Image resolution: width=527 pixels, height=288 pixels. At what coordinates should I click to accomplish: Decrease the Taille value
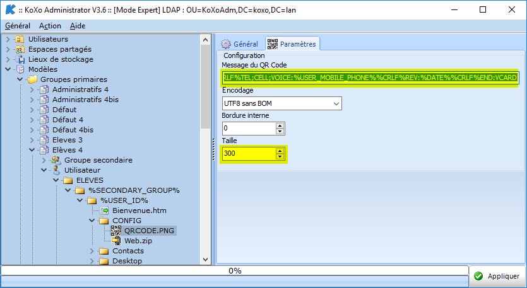click(280, 156)
